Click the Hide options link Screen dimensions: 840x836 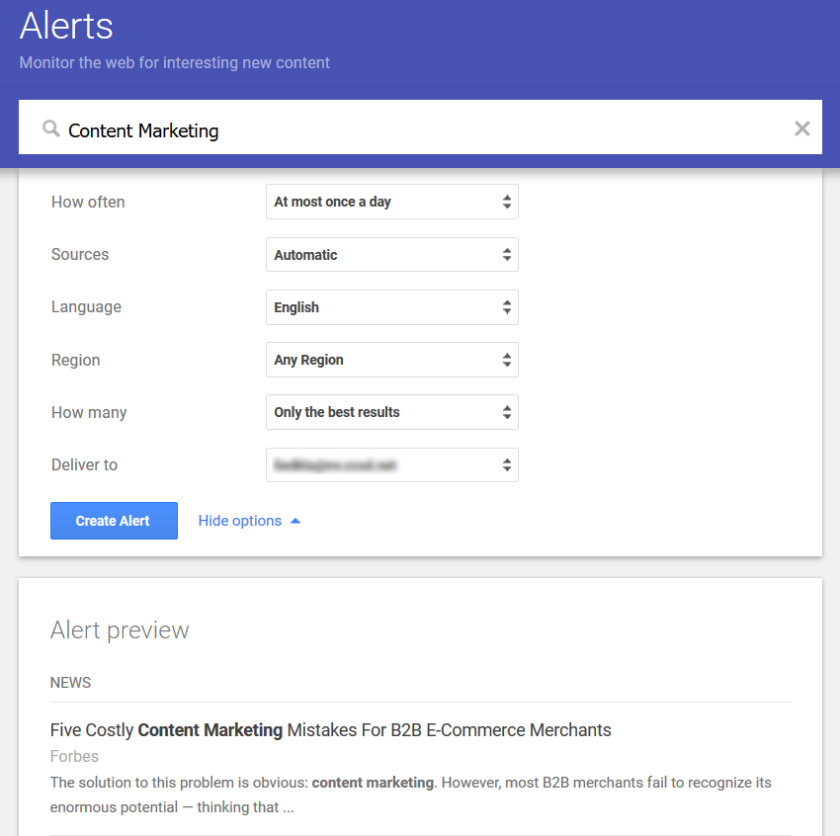point(239,521)
